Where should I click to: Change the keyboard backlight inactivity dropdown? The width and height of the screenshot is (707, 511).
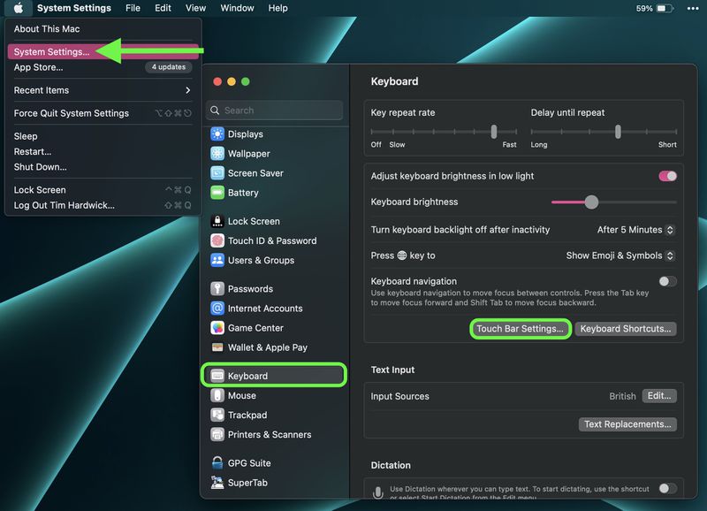pyautogui.click(x=634, y=229)
